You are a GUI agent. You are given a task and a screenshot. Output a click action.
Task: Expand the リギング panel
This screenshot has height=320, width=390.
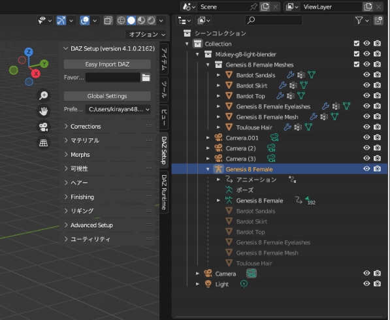point(107,211)
